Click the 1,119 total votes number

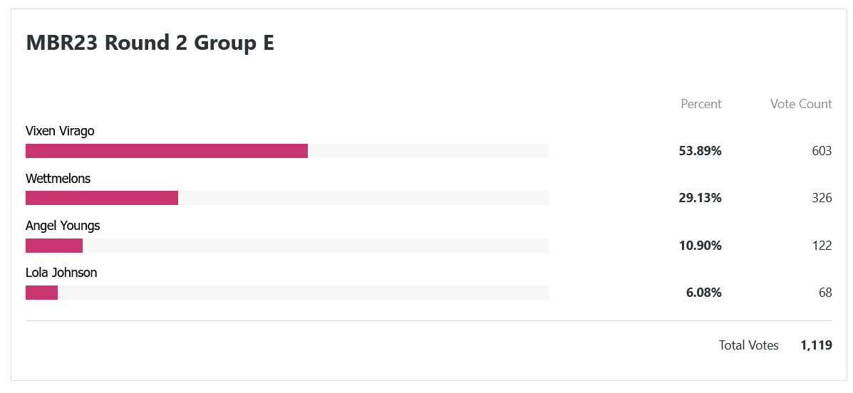coord(817,345)
